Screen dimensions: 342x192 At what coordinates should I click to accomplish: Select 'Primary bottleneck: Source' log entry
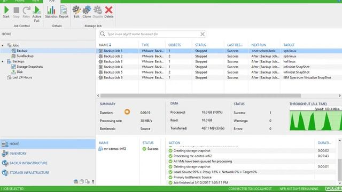[251, 177]
